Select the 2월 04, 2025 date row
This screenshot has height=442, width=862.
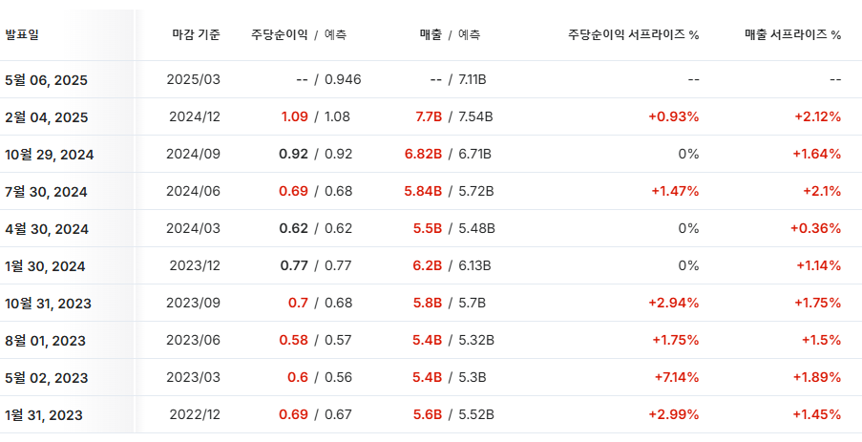pos(46,117)
